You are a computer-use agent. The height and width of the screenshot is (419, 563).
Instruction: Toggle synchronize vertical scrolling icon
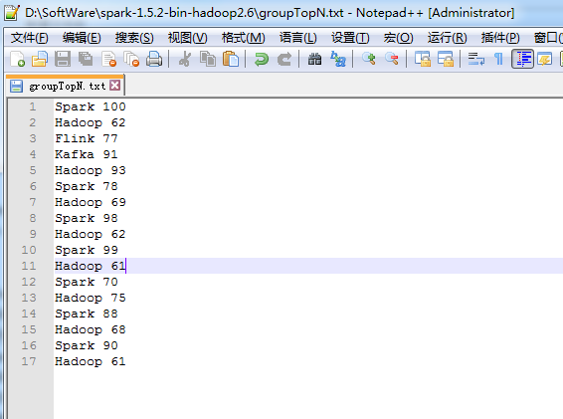pyautogui.click(x=422, y=59)
